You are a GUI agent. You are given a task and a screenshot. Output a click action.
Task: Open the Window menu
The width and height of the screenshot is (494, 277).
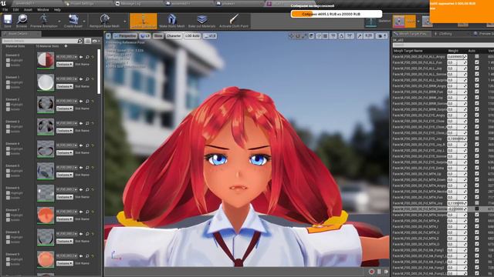coord(43,10)
